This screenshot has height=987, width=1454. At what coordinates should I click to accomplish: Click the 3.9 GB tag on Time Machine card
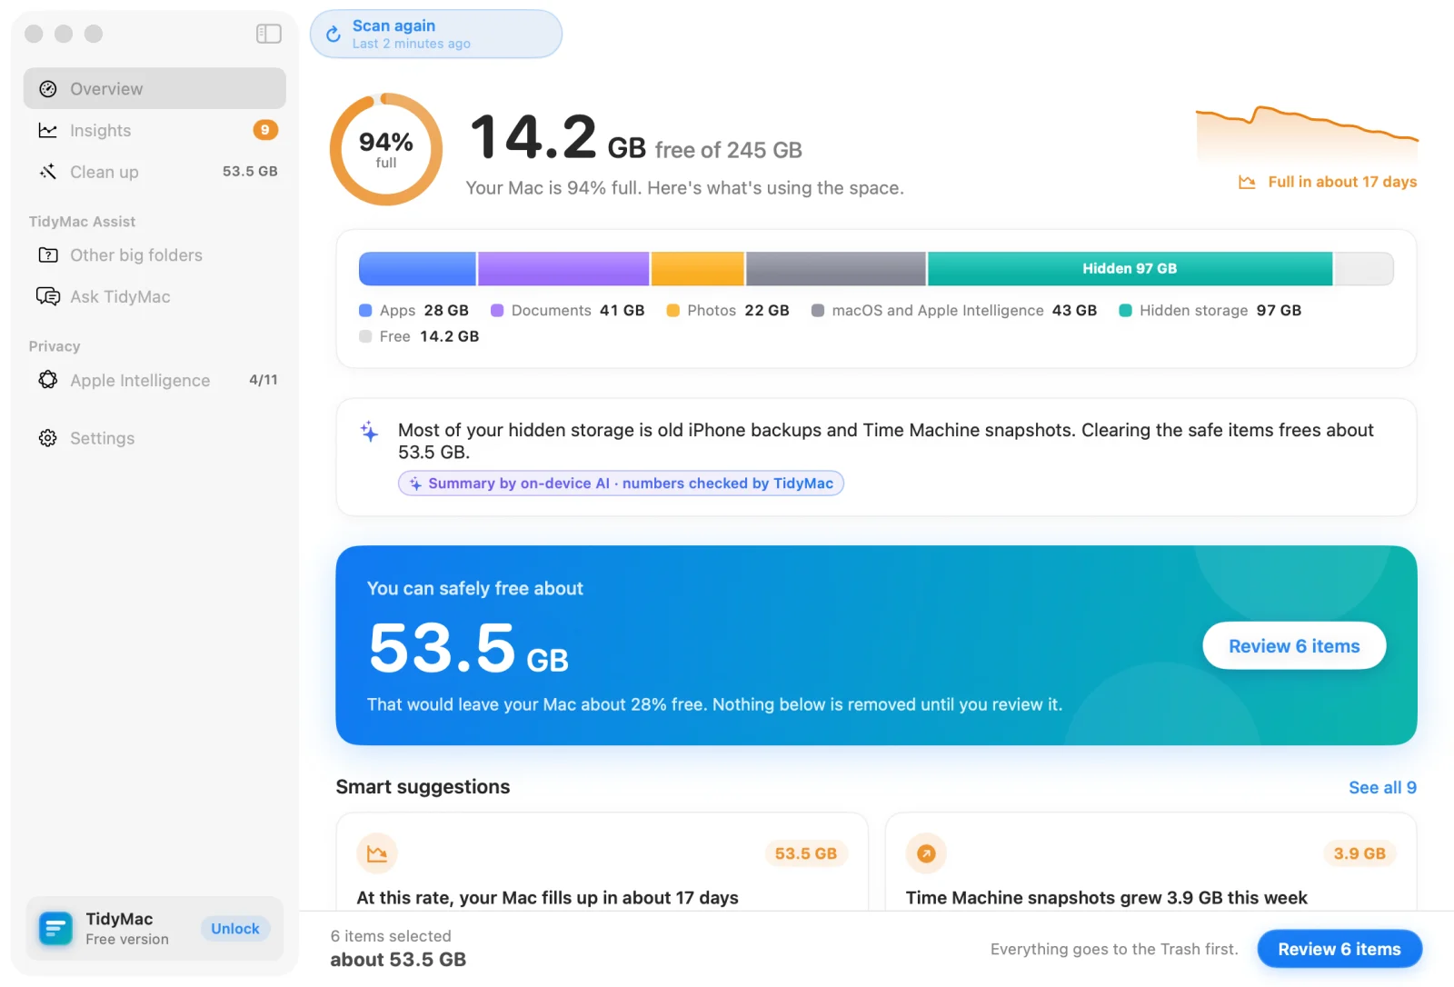coord(1359,853)
